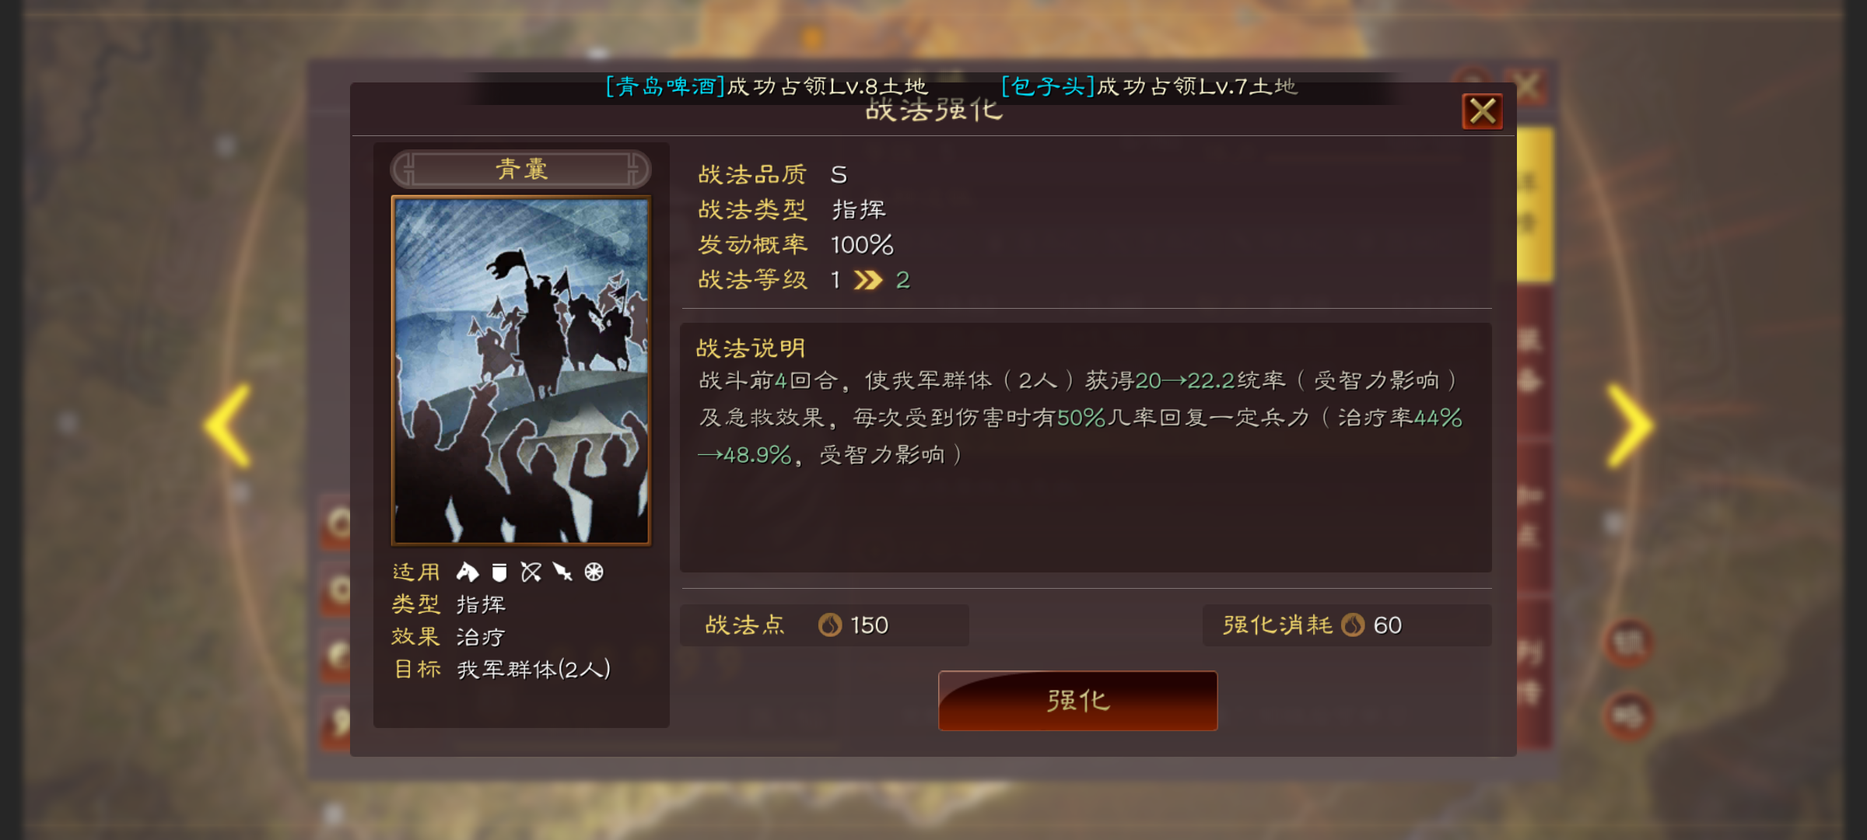Go to previous tactic with left arrow

coord(228,426)
